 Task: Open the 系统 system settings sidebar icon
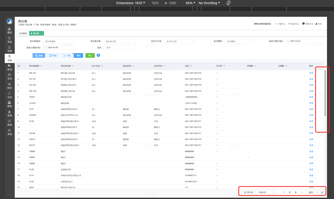(x=10, y=132)
